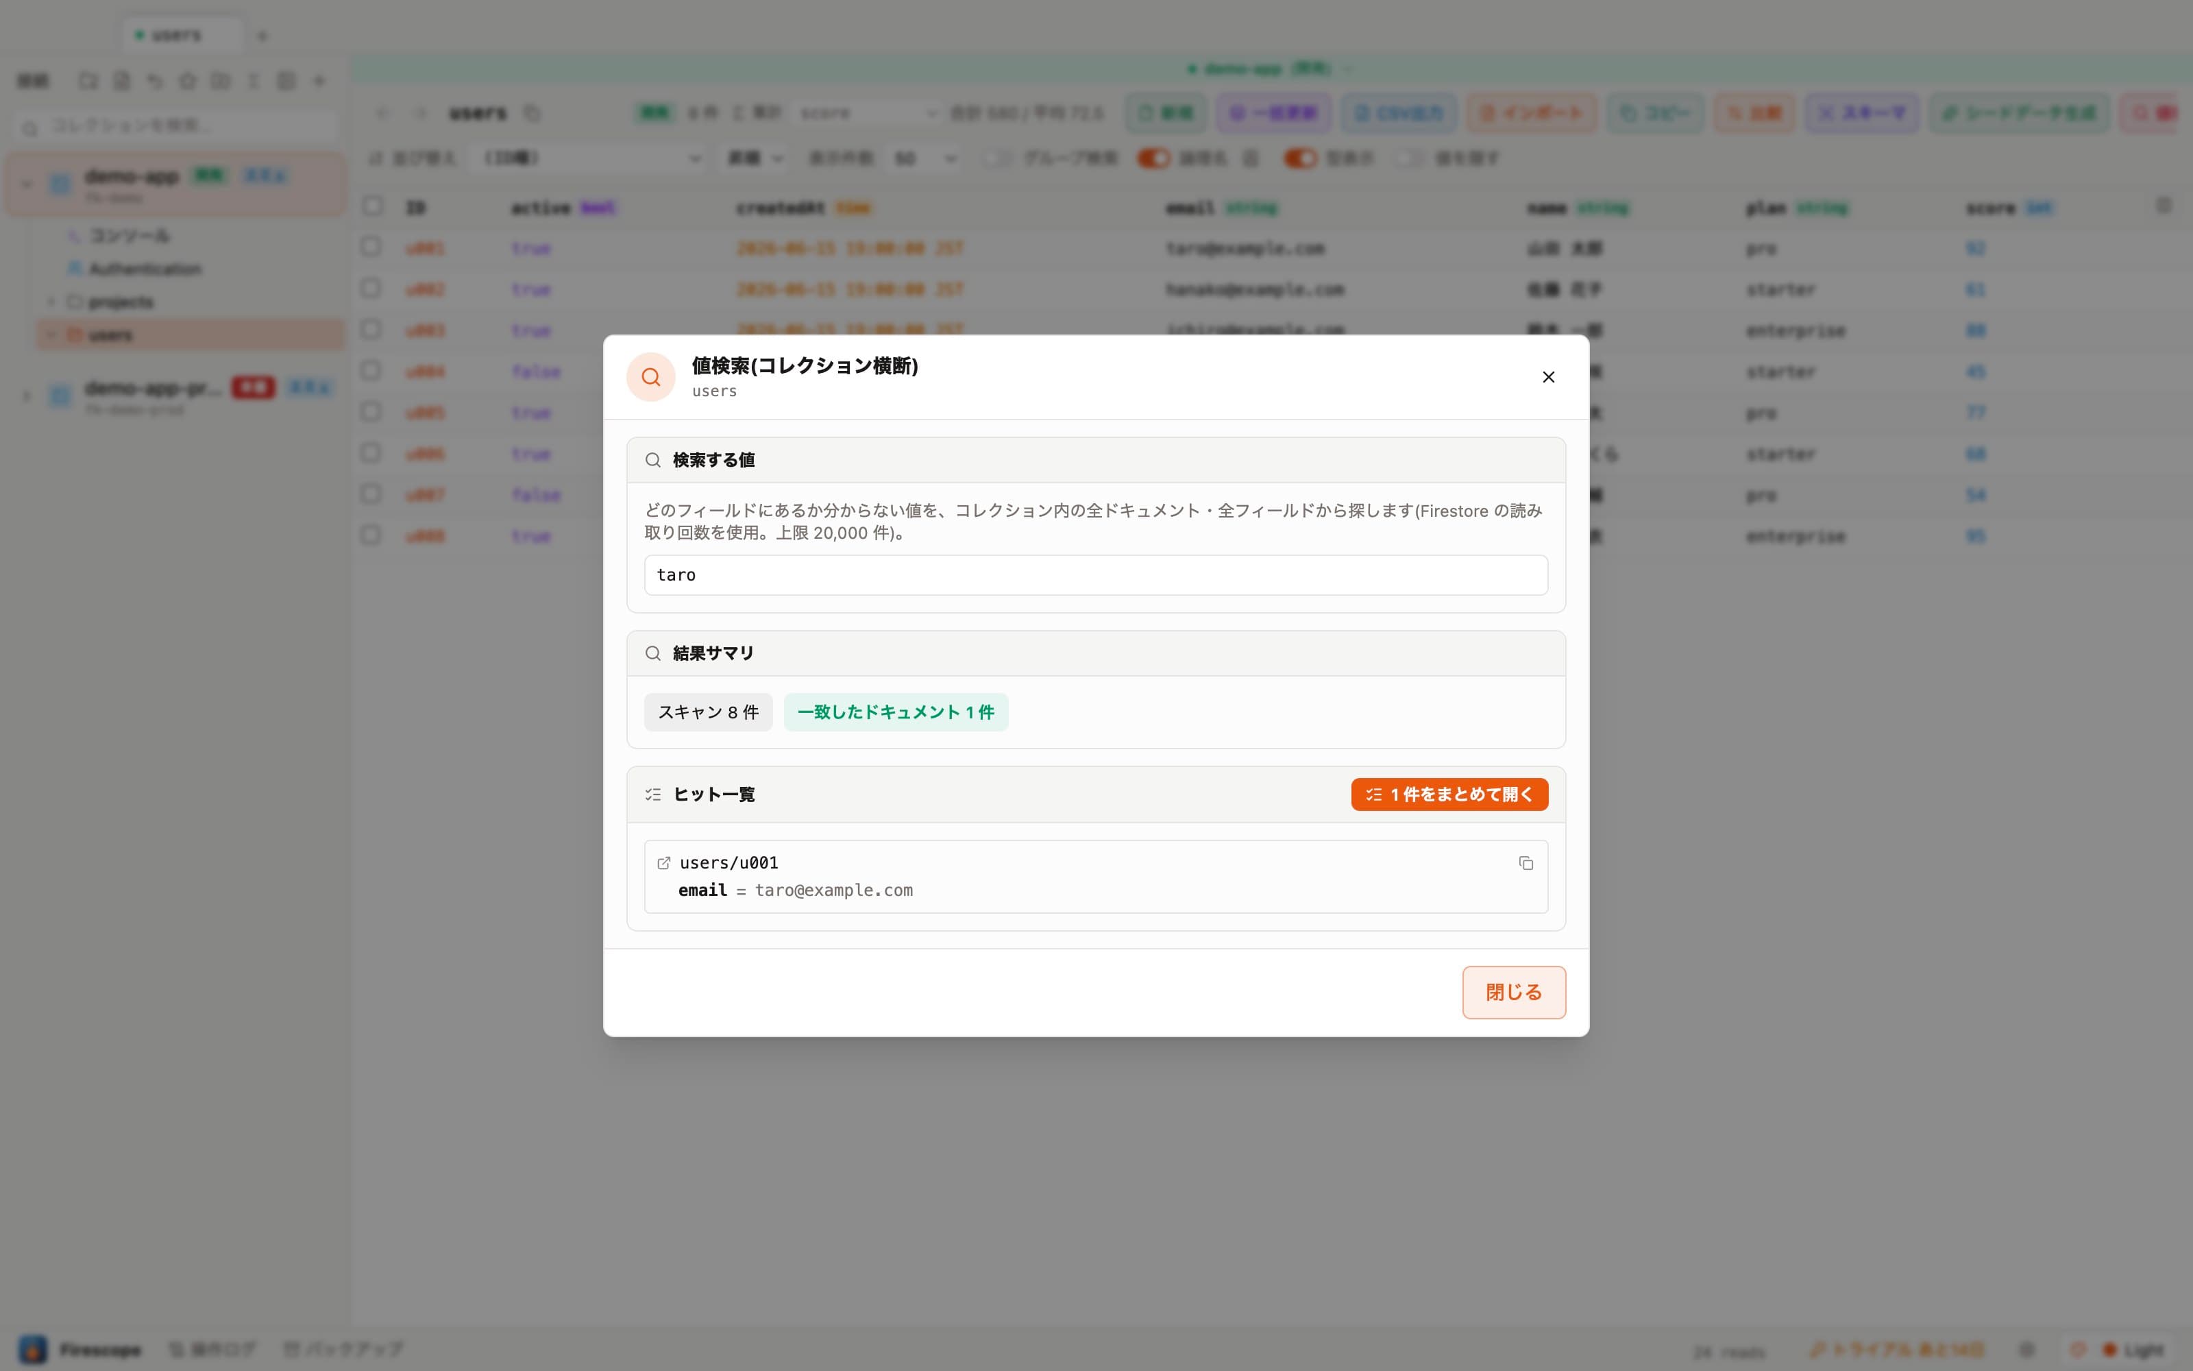
Task: Click the plus icon in sidebar toolbar
Action: 319,82
